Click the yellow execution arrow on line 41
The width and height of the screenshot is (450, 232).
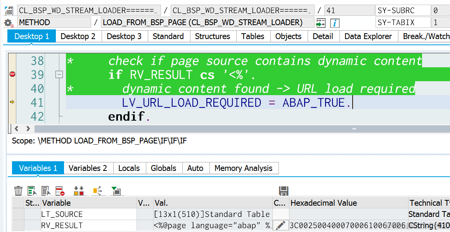pos(12,102)
